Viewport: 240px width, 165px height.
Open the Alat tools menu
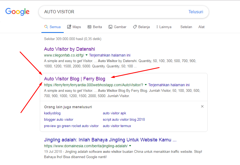click(x=202, y=27)
